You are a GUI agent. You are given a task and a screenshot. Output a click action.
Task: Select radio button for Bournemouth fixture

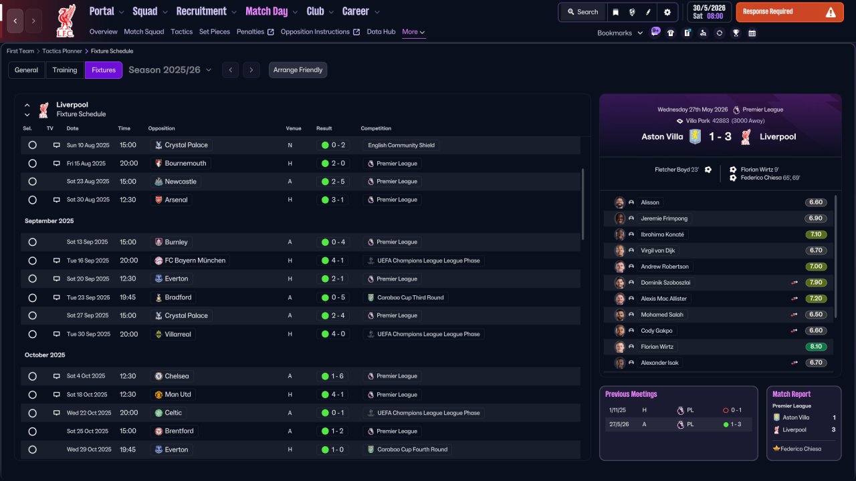(x=32, y=163)
